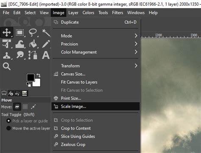The width and height of the screenshot is (201, 153).
Task: Select the Zoom magnifier tool
Action: click(x=7, y=66)
